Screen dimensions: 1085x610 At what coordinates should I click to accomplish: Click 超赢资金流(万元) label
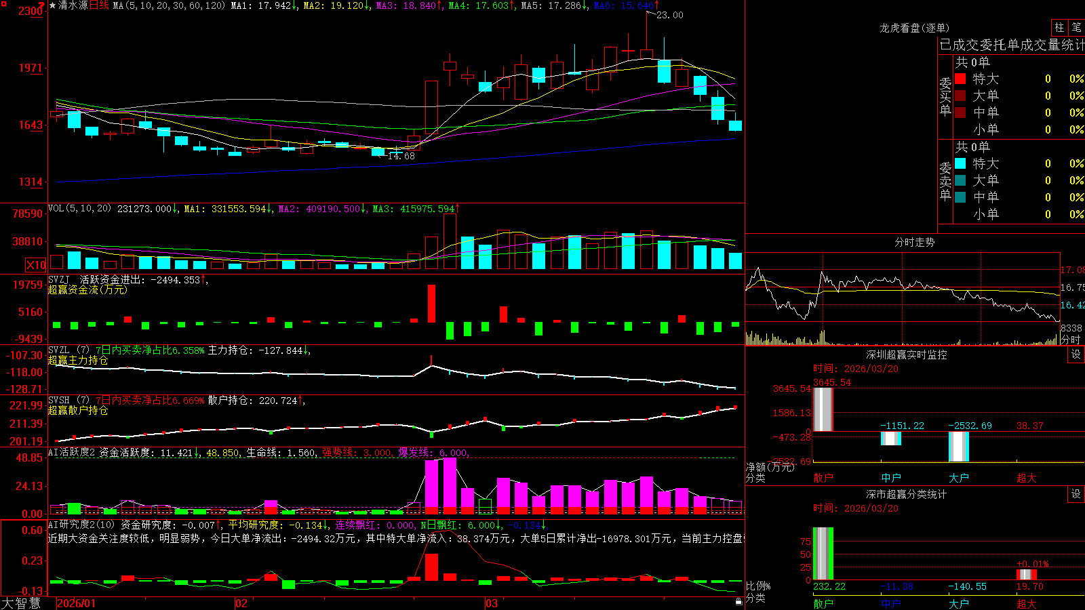tap(87, 289)
